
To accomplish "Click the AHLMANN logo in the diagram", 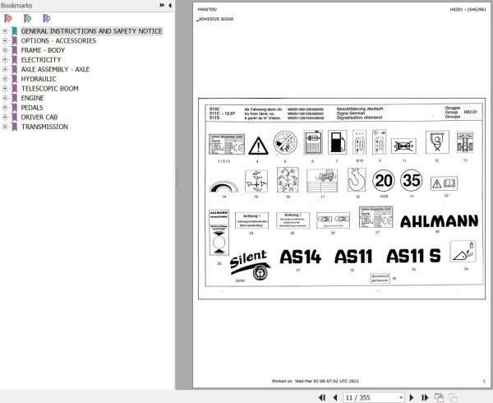I will click(439, 221).
